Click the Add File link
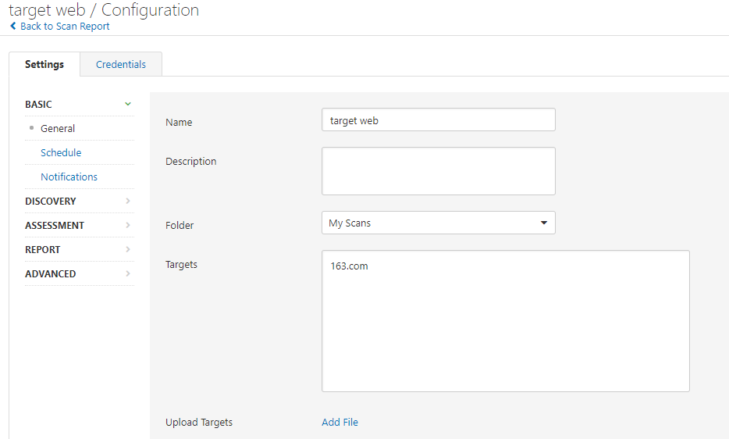The image size is (729, 439). point(340,422)
